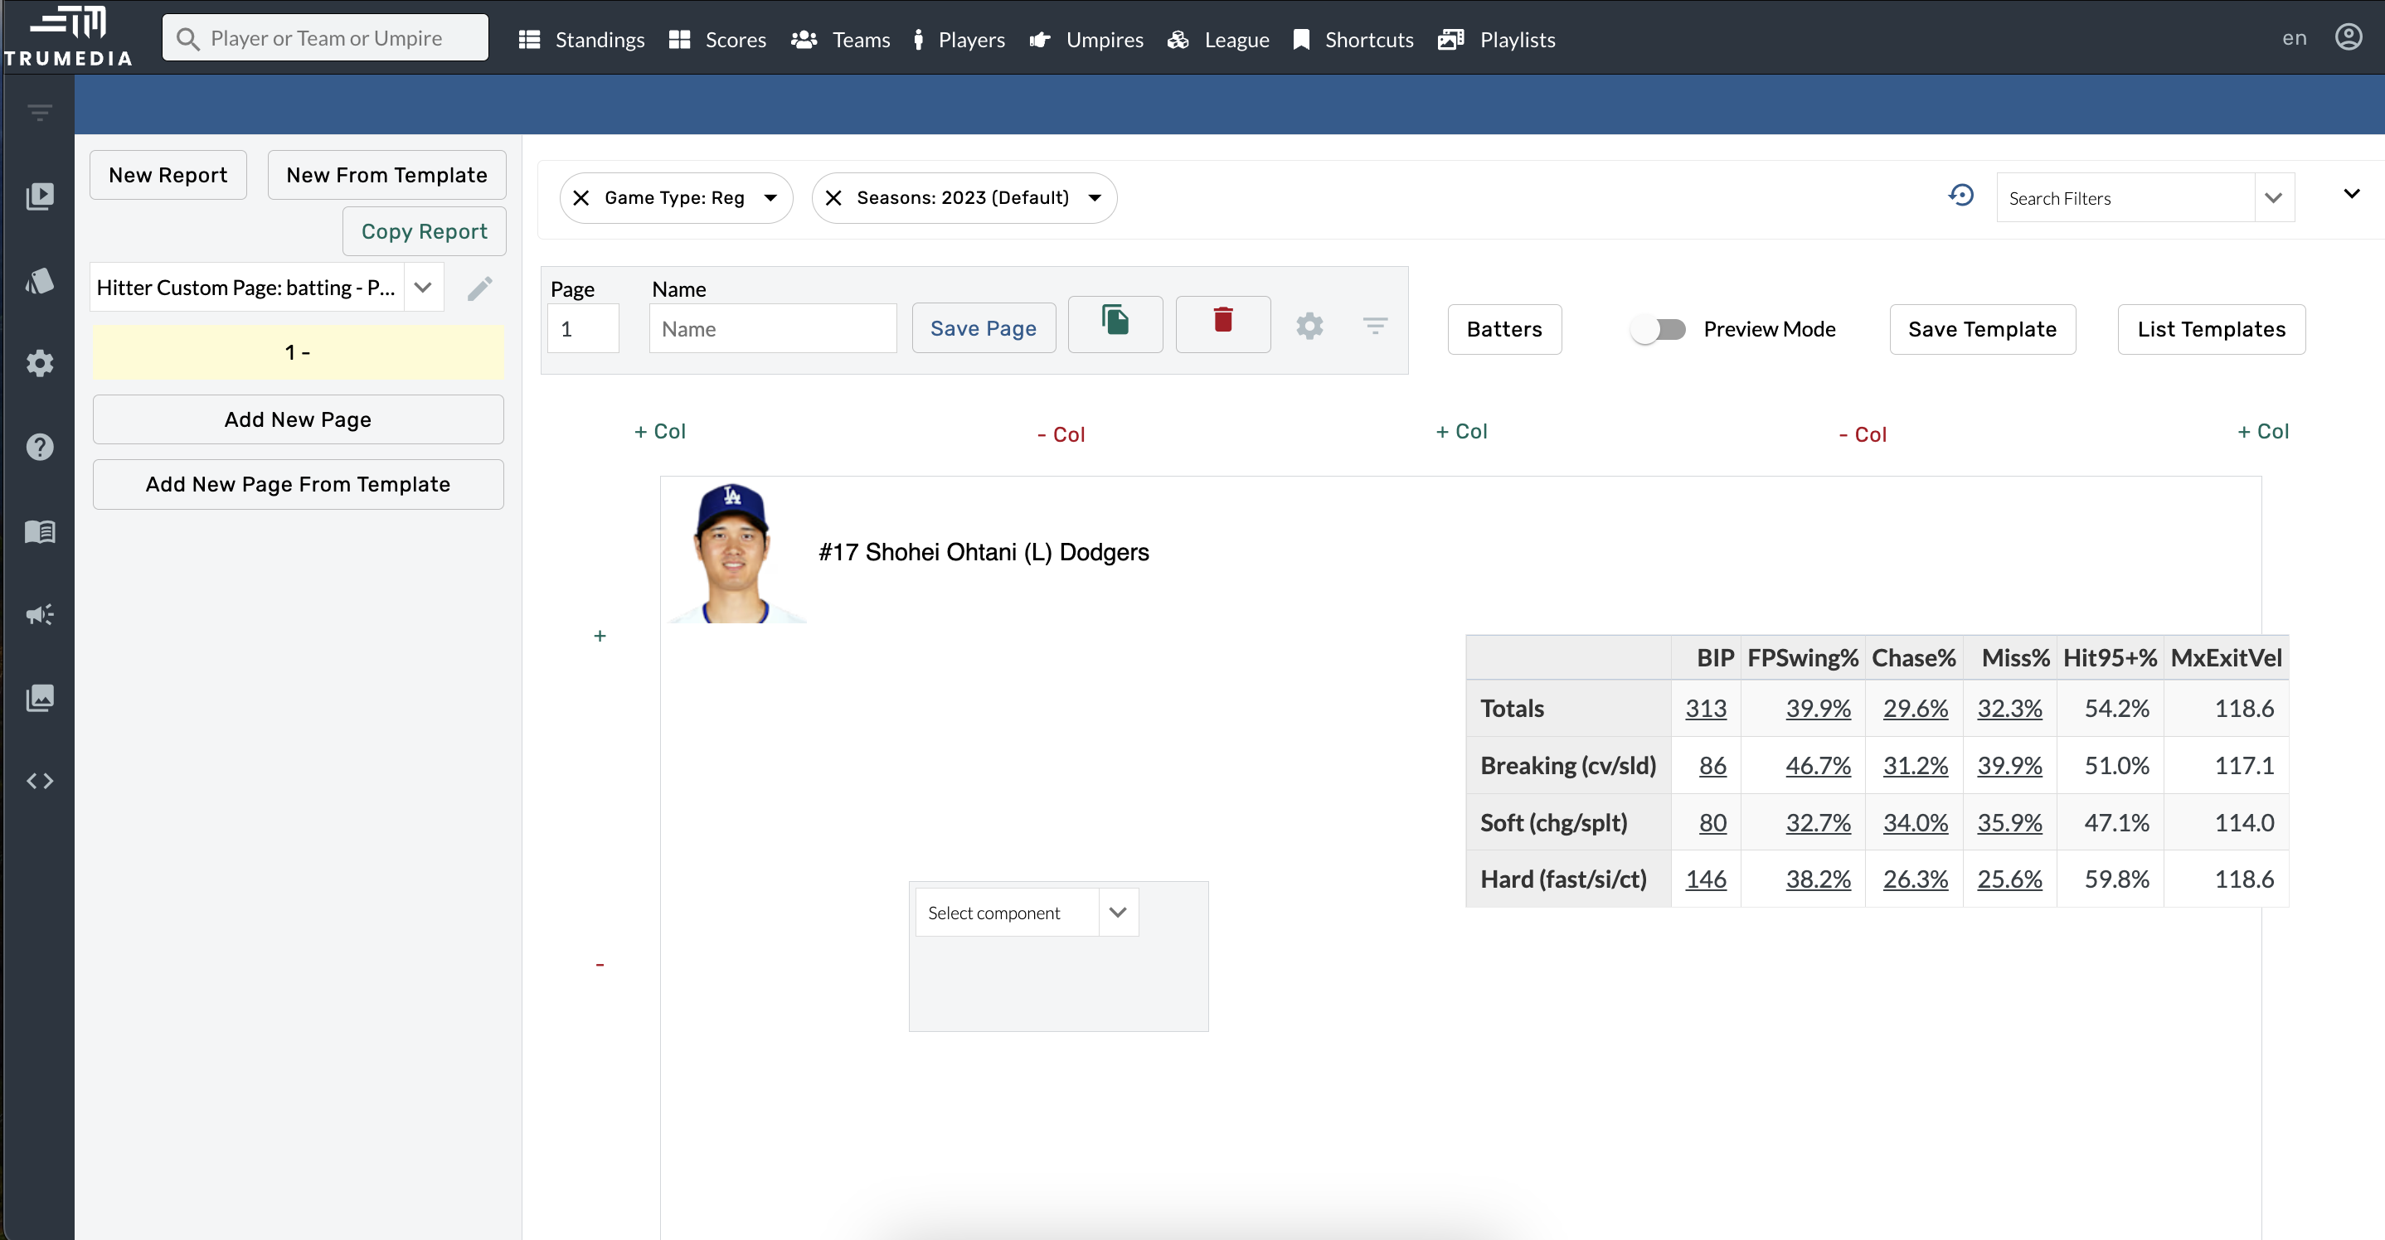Viewport: 2385px width, 1240px height.
Task: Click the page Name input field
Action: [x=772, y=329]
